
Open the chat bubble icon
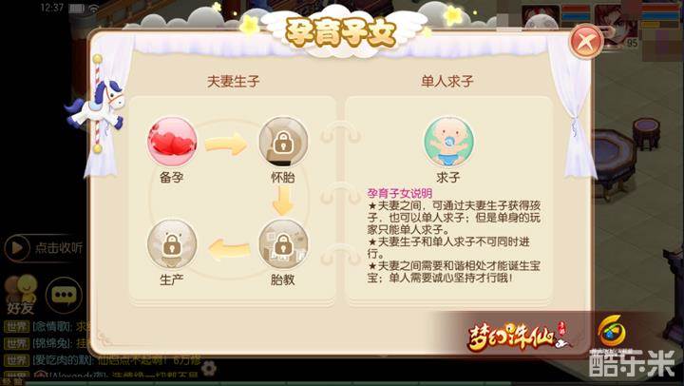(65, 295)
